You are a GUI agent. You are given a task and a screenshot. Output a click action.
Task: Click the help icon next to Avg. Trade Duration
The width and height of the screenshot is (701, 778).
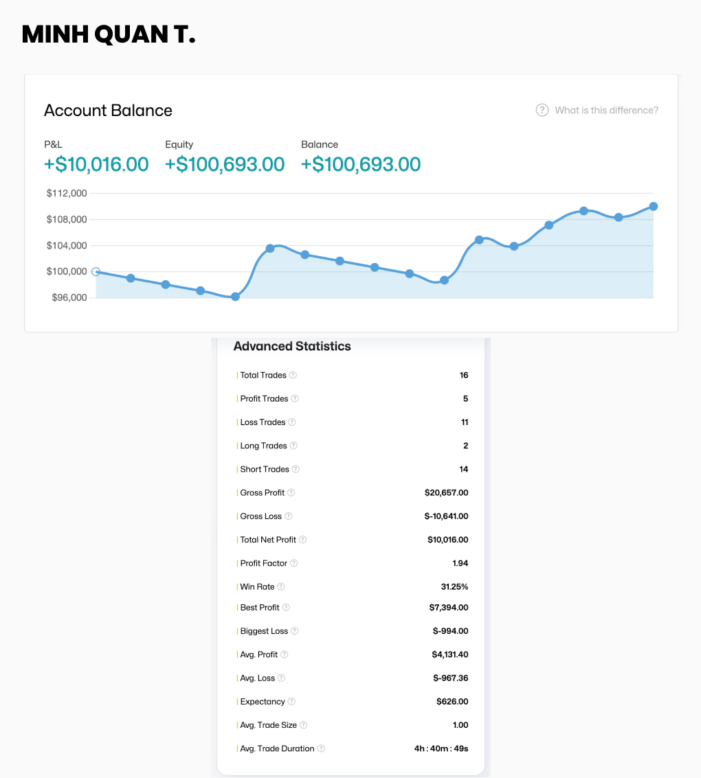pos(321,748)
